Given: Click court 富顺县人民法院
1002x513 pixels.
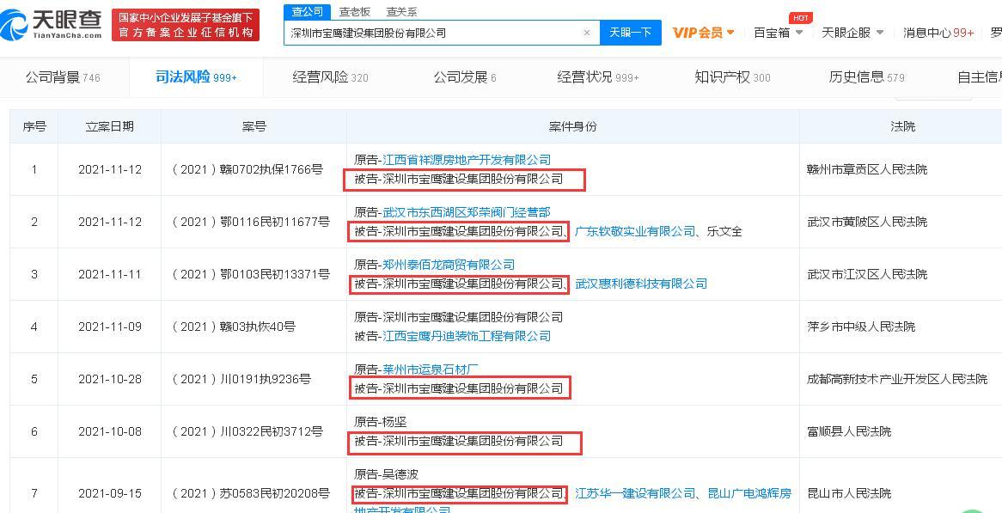Looking at the screenshot, I should [x=849, y=432].
